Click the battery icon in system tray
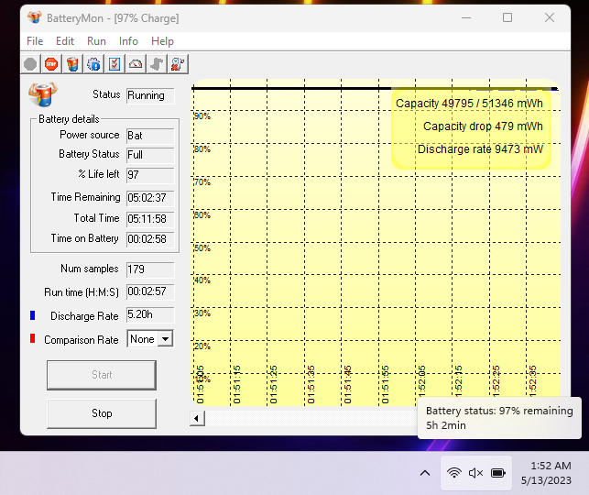The width and height of the screenshot is (589, 495). pyautogui.click(x=498, y=473)
